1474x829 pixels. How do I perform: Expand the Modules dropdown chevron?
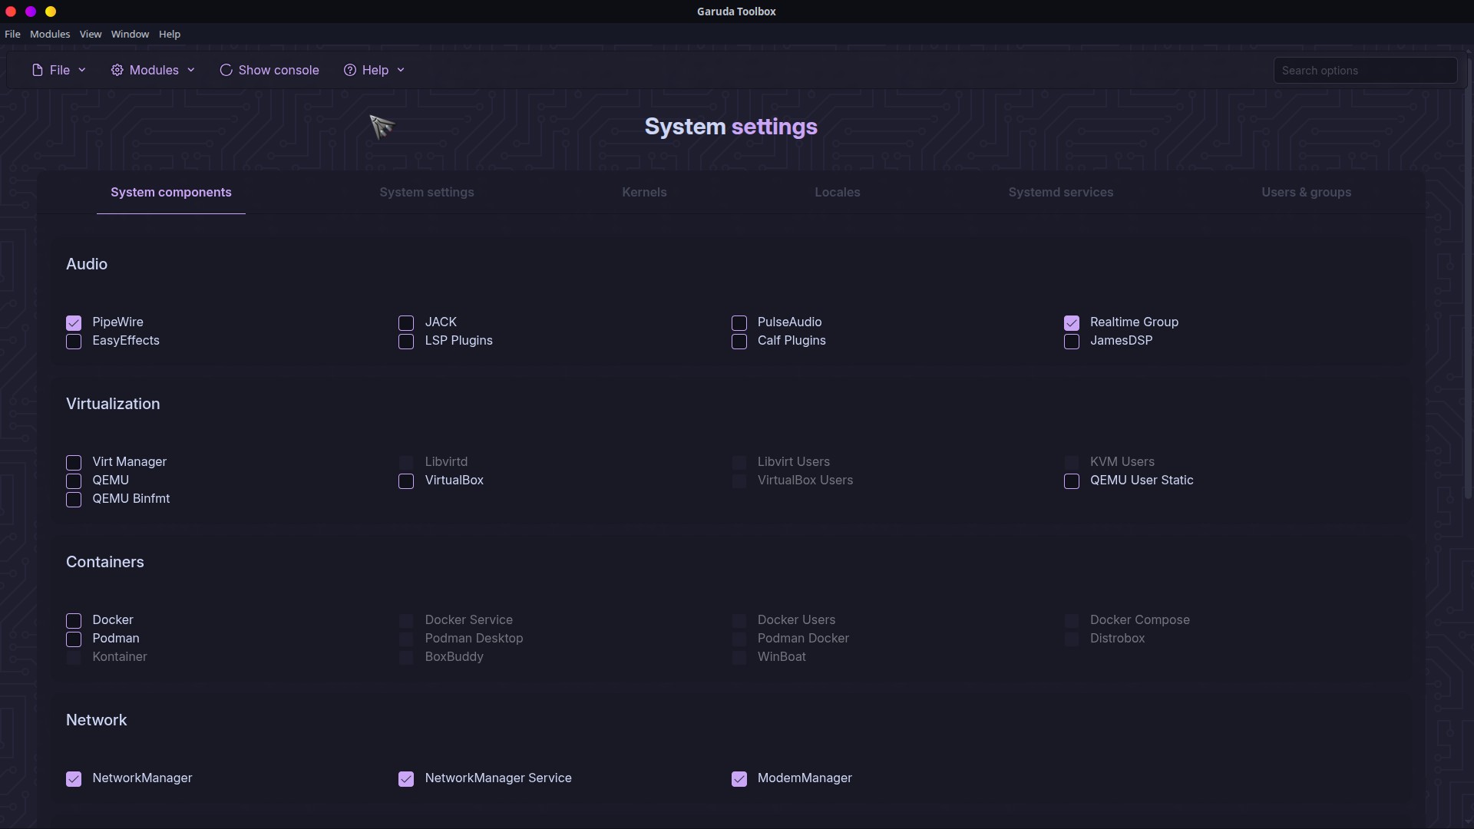click(x=191, y=70)
